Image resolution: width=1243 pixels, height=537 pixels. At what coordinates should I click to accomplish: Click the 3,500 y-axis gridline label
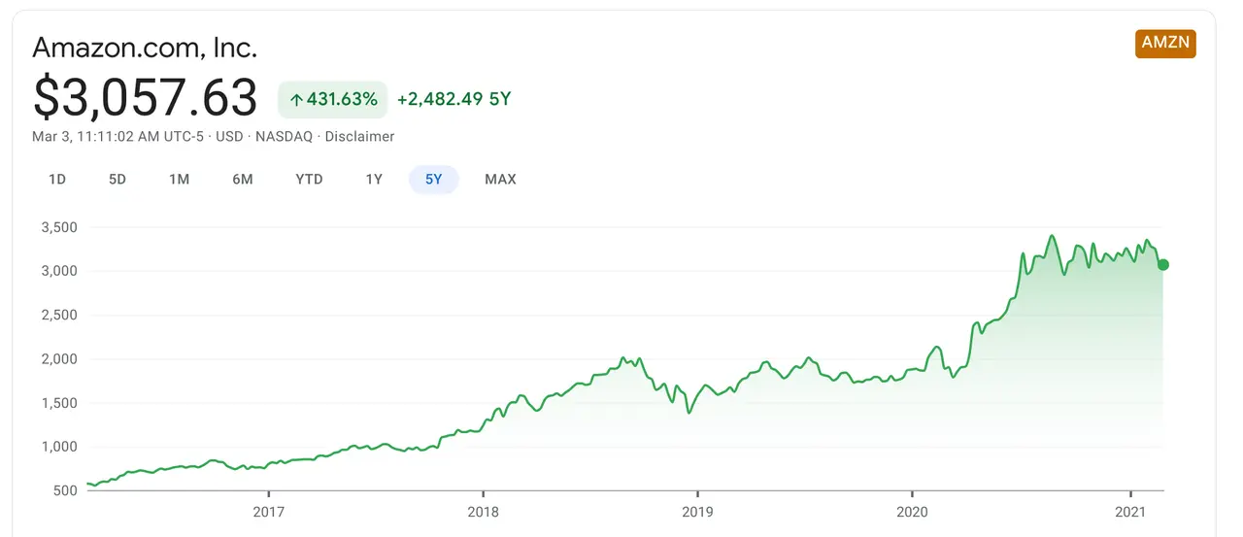[x=58, y=227]
